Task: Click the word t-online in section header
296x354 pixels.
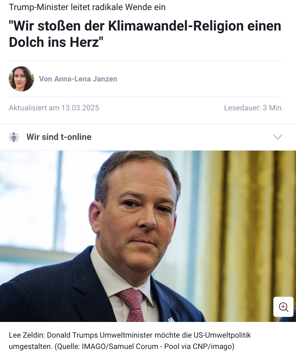Action: click(76, 137)
